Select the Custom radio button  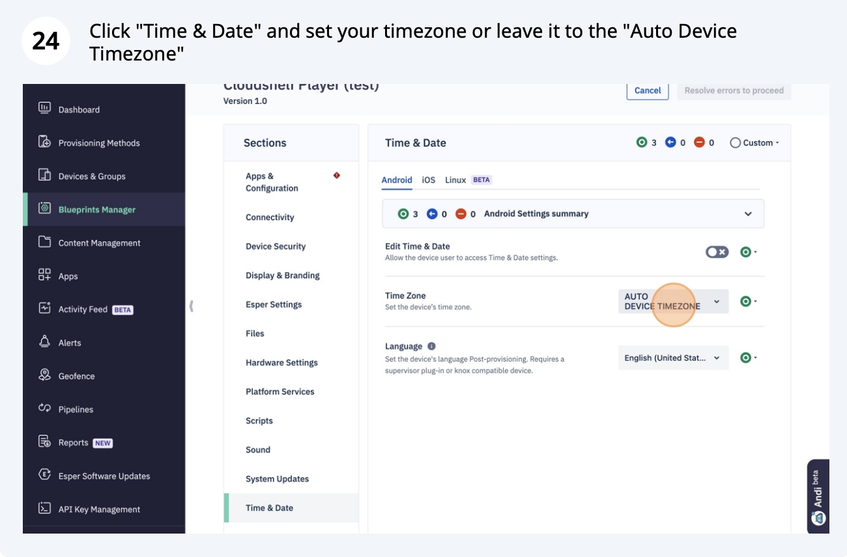736,143
